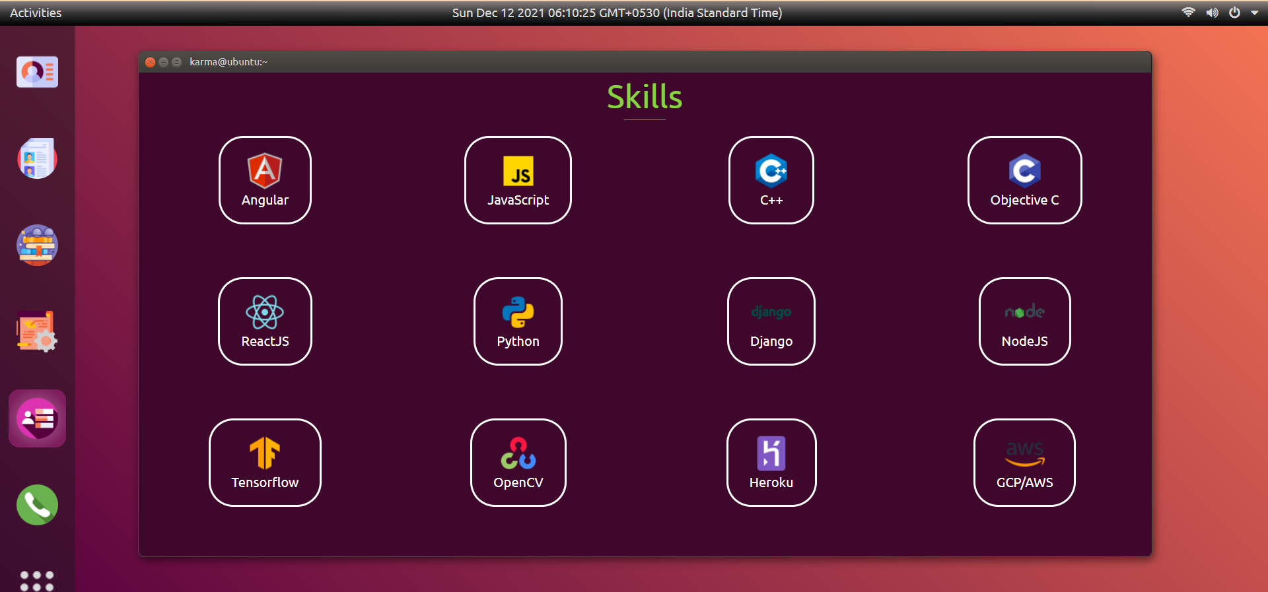Click the power icon in top bar
The height and width of the screenshot is (592, 1268).
(x=1234, y=13)
